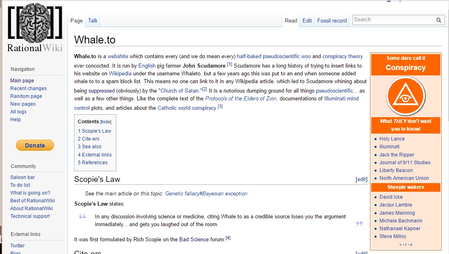
Task: Edit the Scopie's Law section
Action: tap(361, 179)
